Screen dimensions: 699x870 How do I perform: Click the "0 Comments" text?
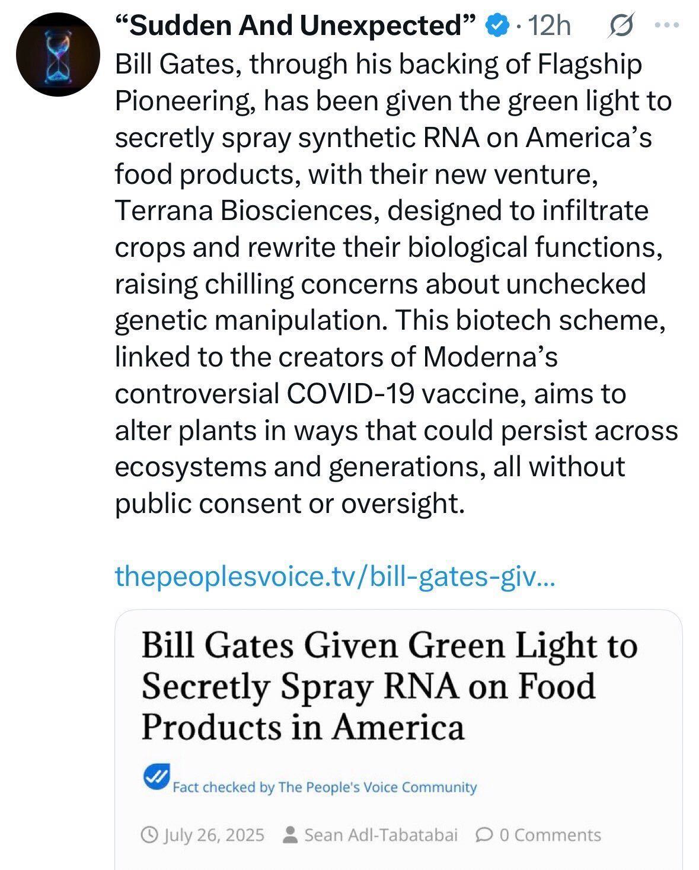click(x=550, y=835)
